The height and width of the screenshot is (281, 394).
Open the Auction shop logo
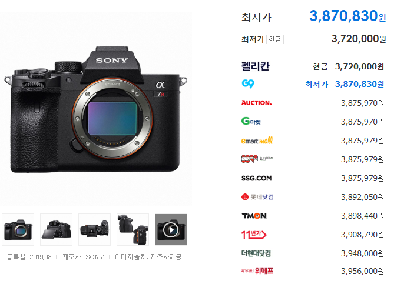(256, 103)
